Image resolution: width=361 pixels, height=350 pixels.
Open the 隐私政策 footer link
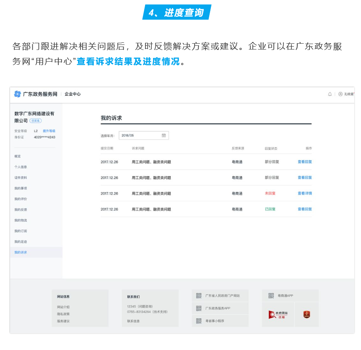pos(63,314)
